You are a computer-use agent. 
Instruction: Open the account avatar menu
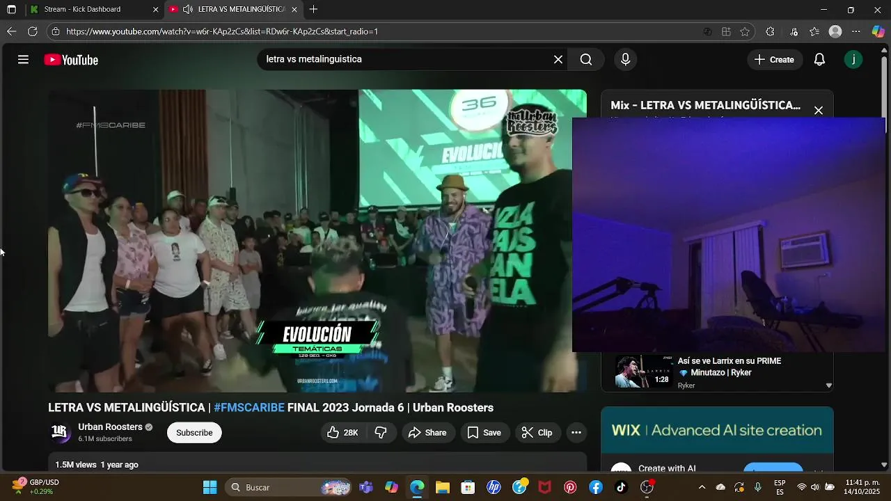point(853,60)
